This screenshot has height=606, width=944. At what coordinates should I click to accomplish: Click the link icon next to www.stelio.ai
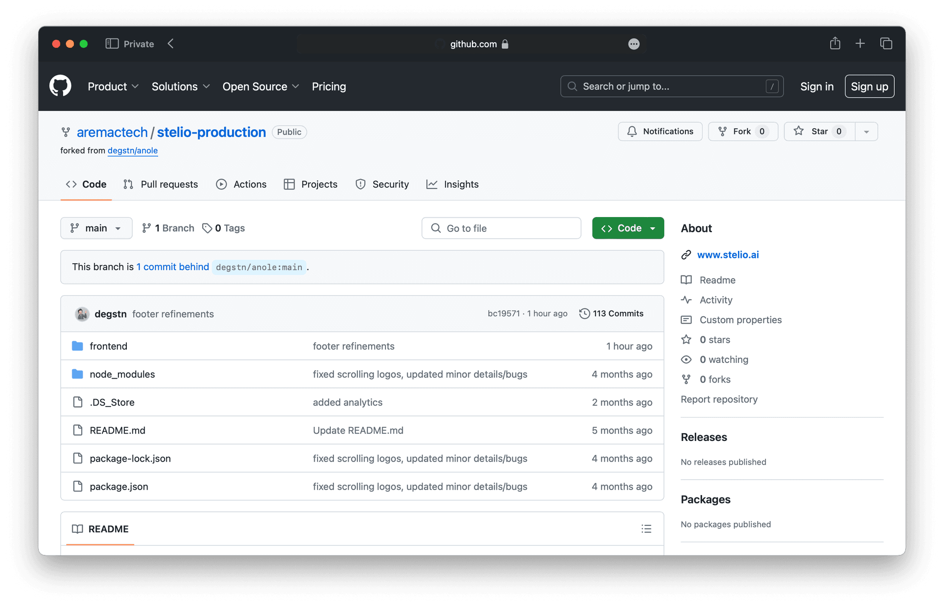(686, 255)
